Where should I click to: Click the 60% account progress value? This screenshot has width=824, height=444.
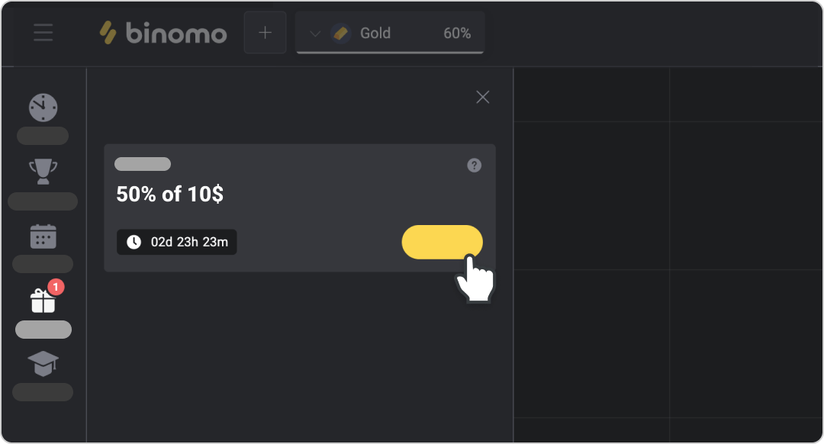[x=458, y=33]
